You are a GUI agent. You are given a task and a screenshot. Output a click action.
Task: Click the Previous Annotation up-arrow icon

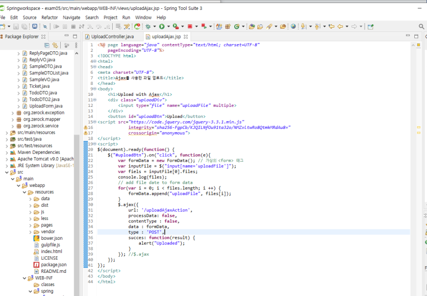coord(317,26)
